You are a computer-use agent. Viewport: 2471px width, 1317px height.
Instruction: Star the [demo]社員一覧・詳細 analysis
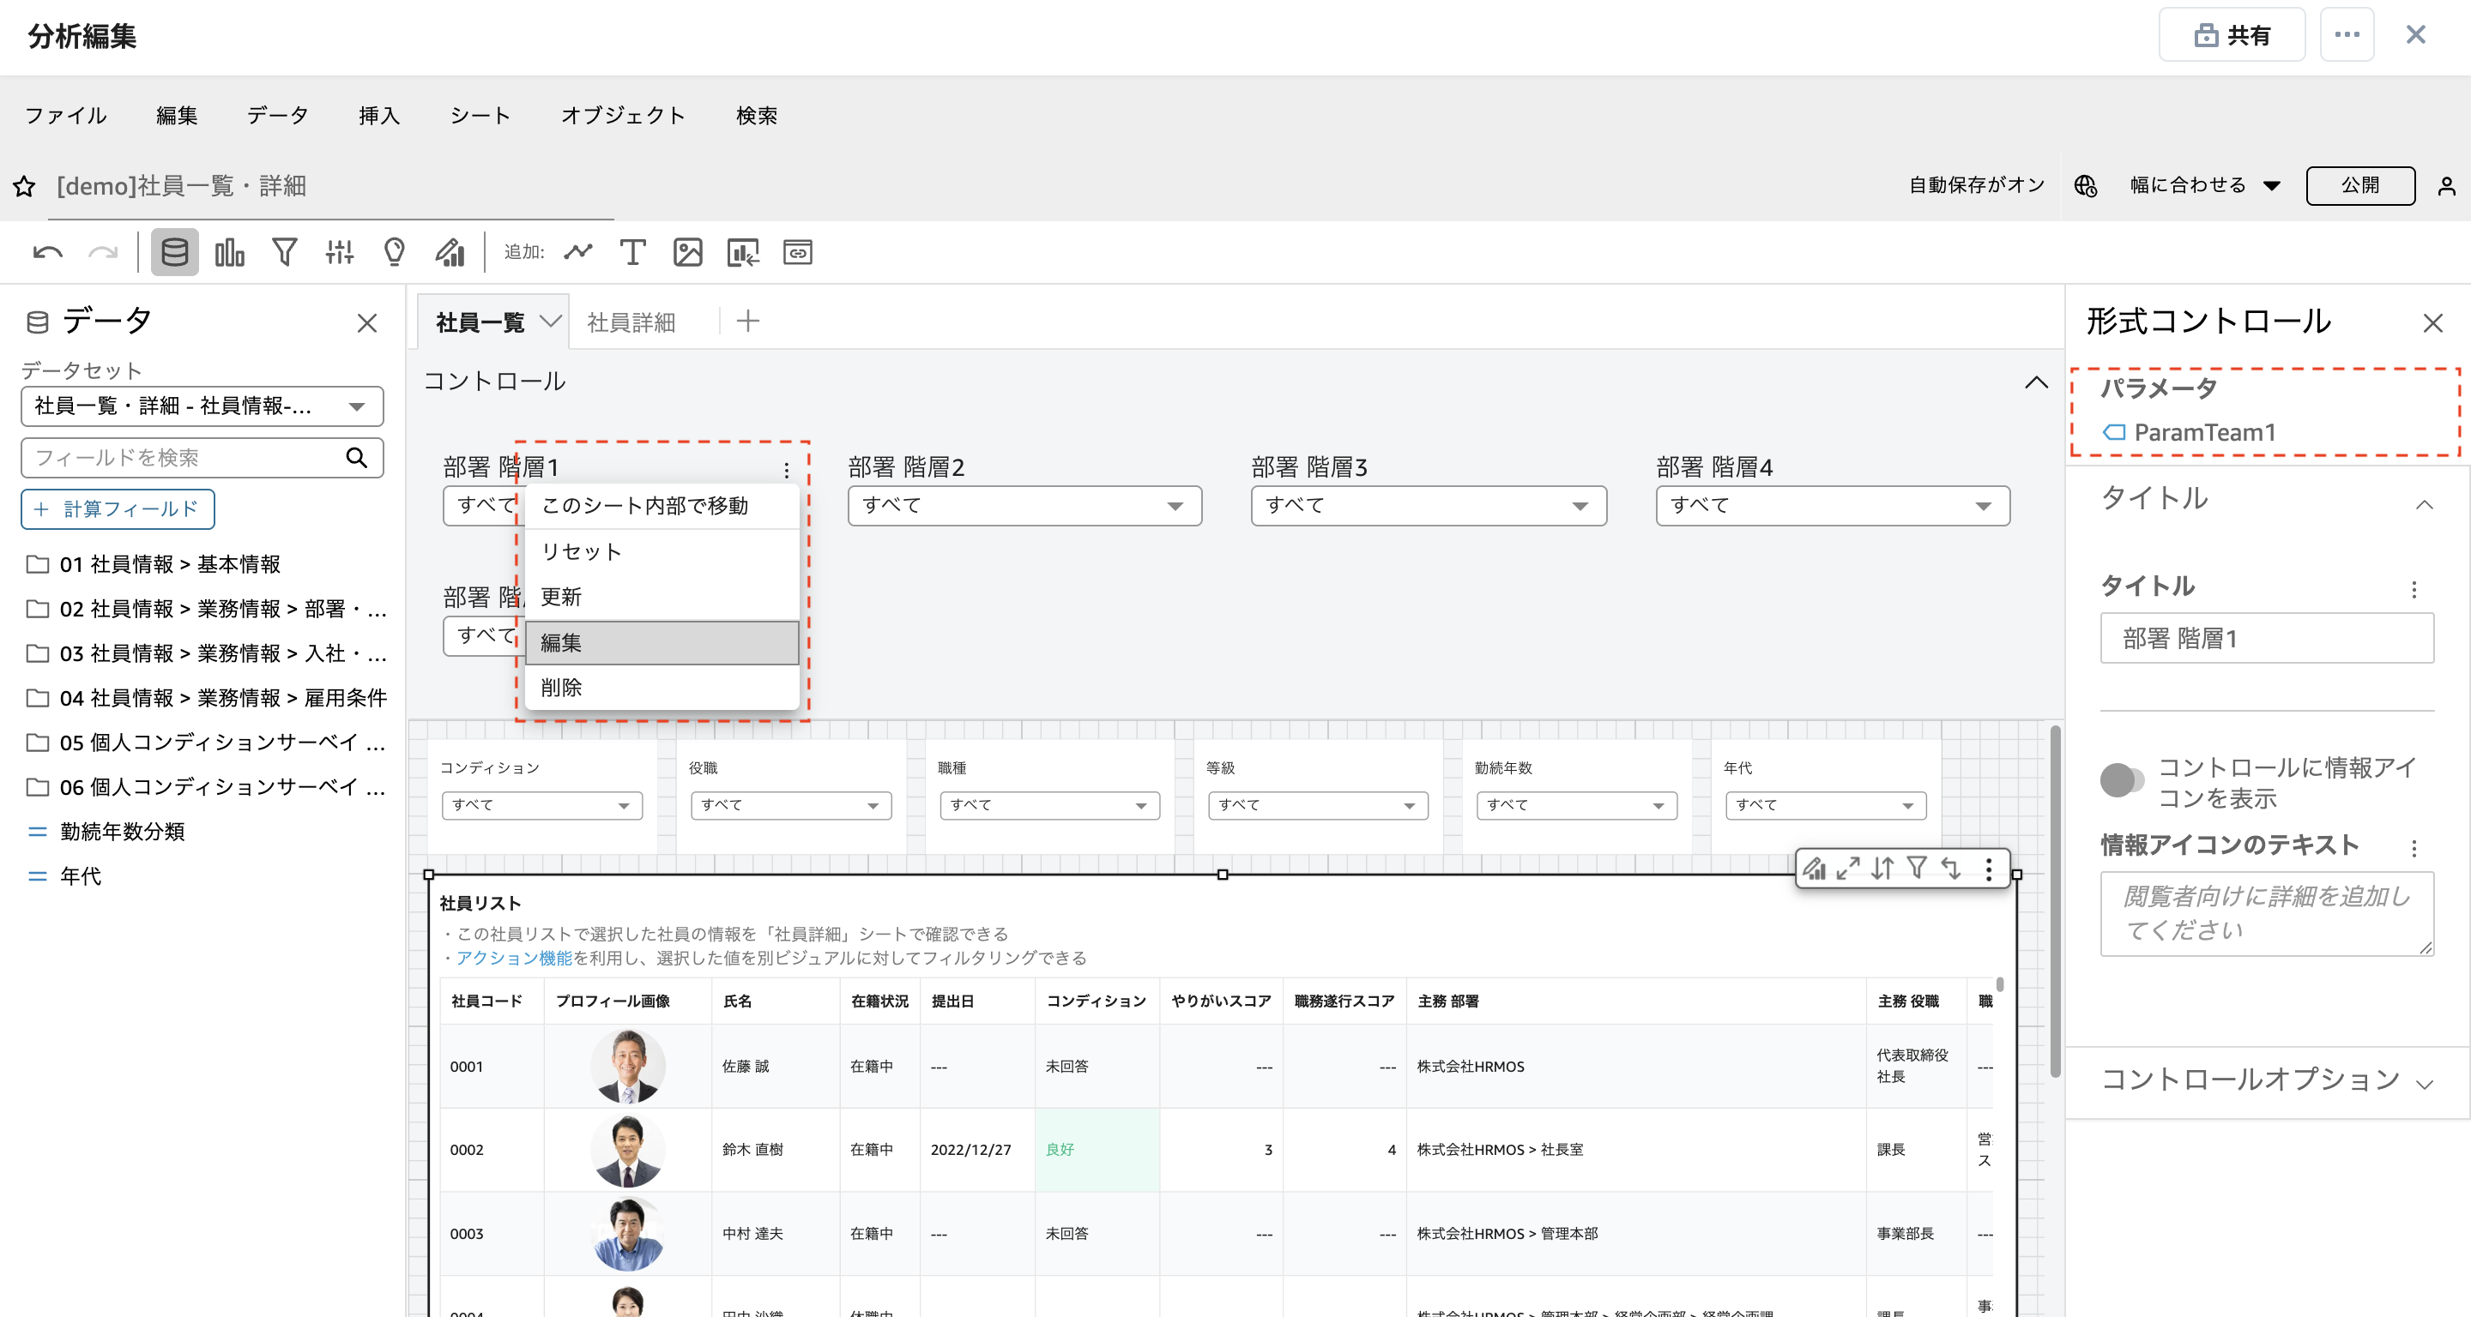25,187
